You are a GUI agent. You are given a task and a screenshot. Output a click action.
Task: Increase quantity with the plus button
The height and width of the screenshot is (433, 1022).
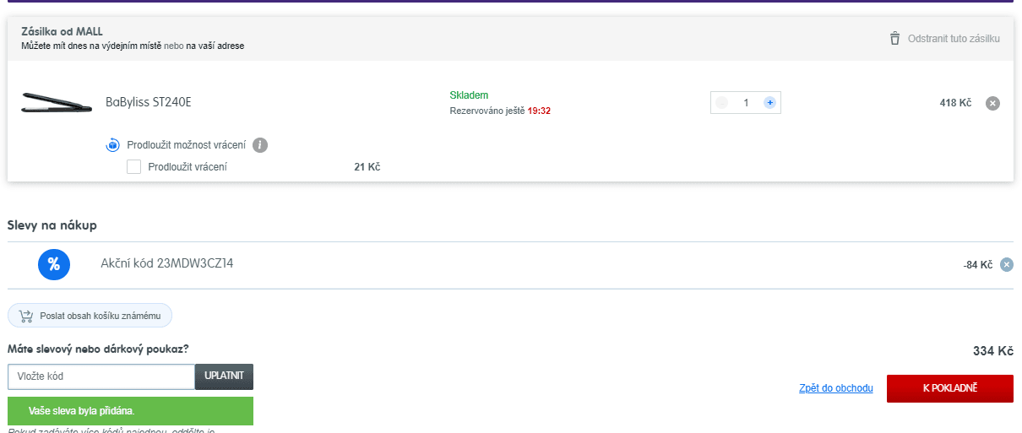click(769, 103)
